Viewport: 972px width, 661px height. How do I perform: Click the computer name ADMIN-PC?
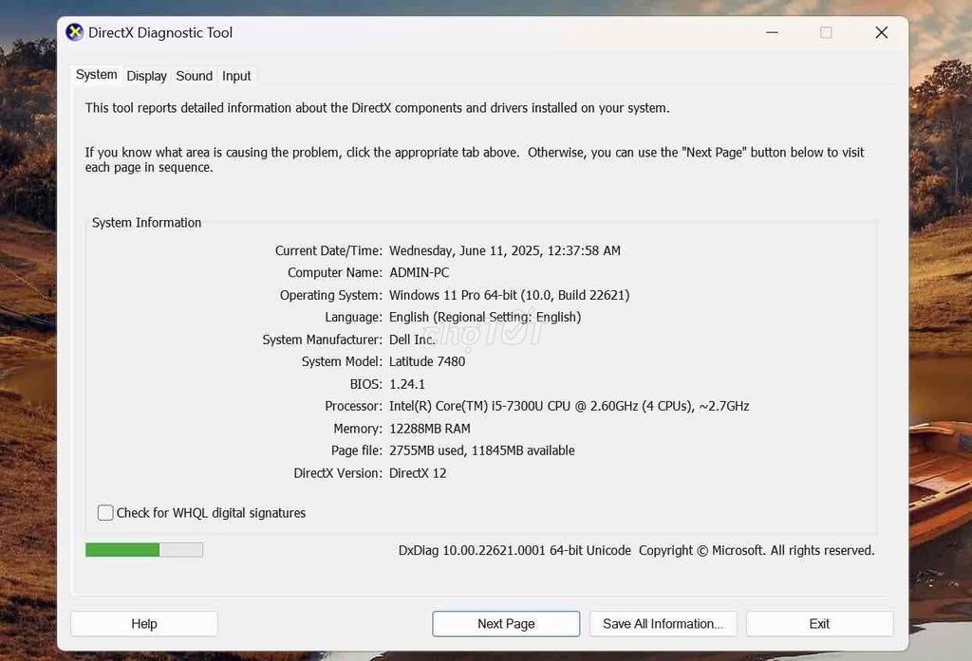[x=419, y=272]
